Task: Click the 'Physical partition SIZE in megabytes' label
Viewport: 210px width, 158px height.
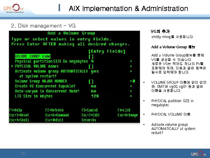Action: [51, 61]
